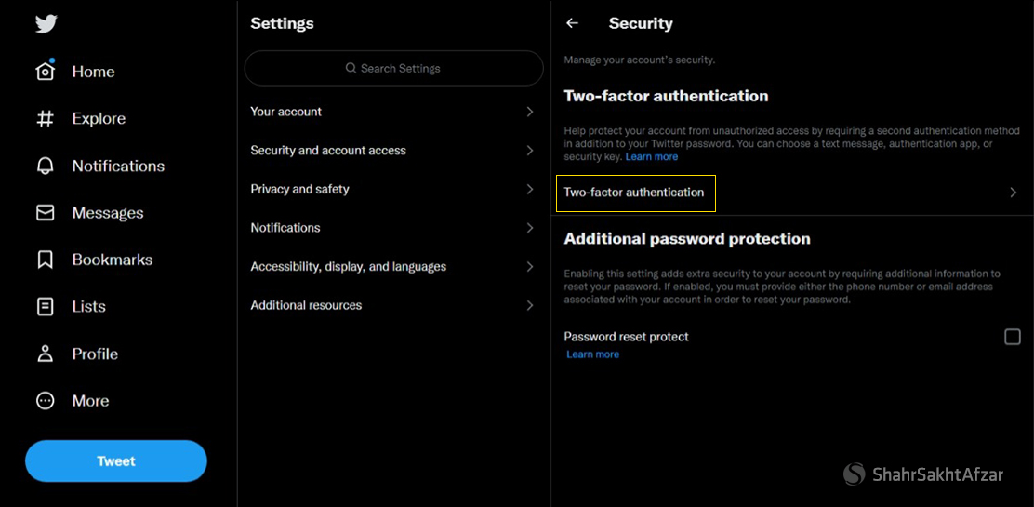1034x507 pixels.
Task: Go back using the Security back arrow
Action: click(x=573, y=23)
